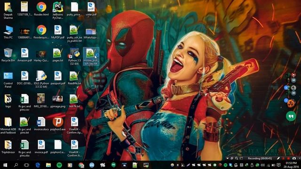
Task: Open the system tray volume control
Action: pos(263,165)
